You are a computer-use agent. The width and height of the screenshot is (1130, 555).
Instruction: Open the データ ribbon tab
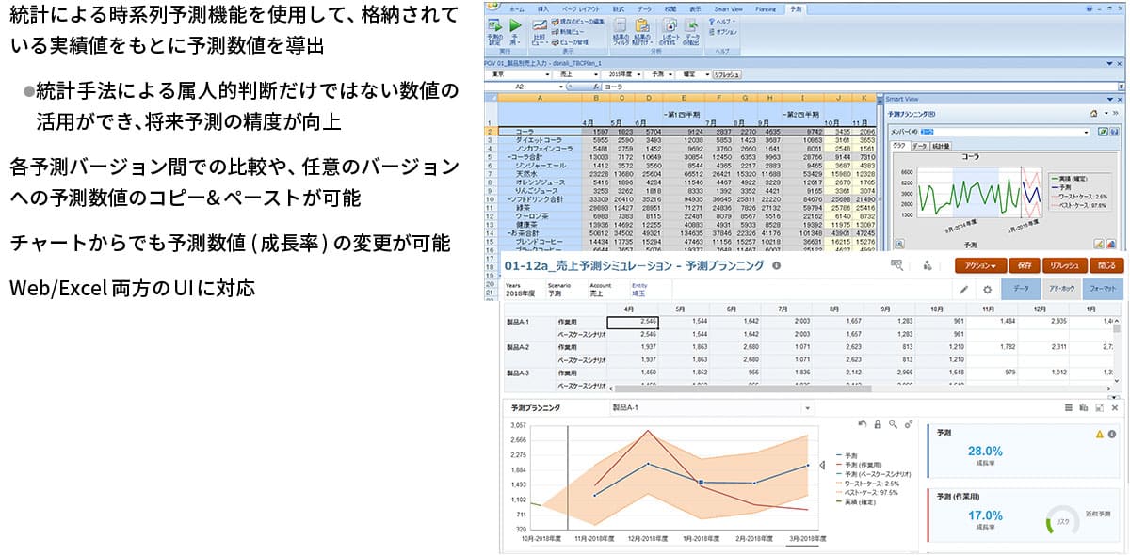click(644, 8)
